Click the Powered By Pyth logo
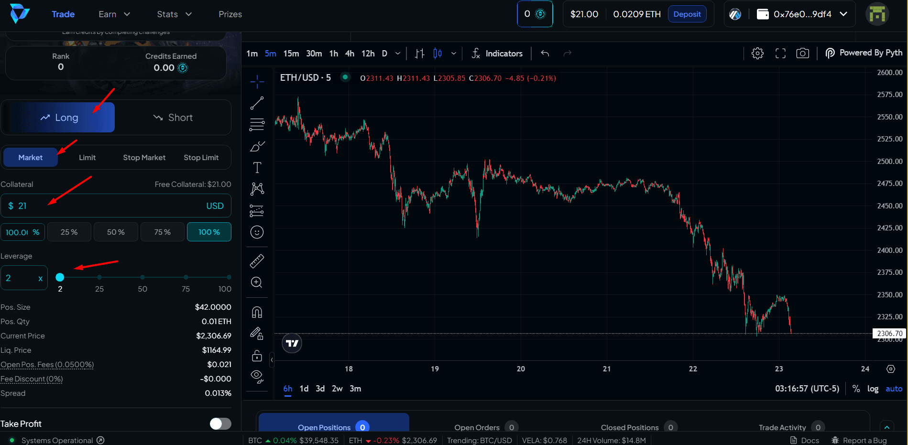 [864, 53]
